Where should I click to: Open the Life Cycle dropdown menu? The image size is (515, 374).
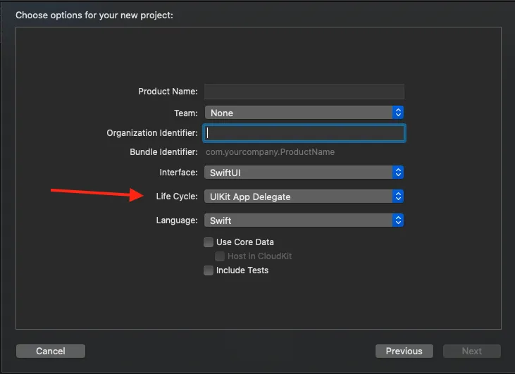click(x=298, y=197)
